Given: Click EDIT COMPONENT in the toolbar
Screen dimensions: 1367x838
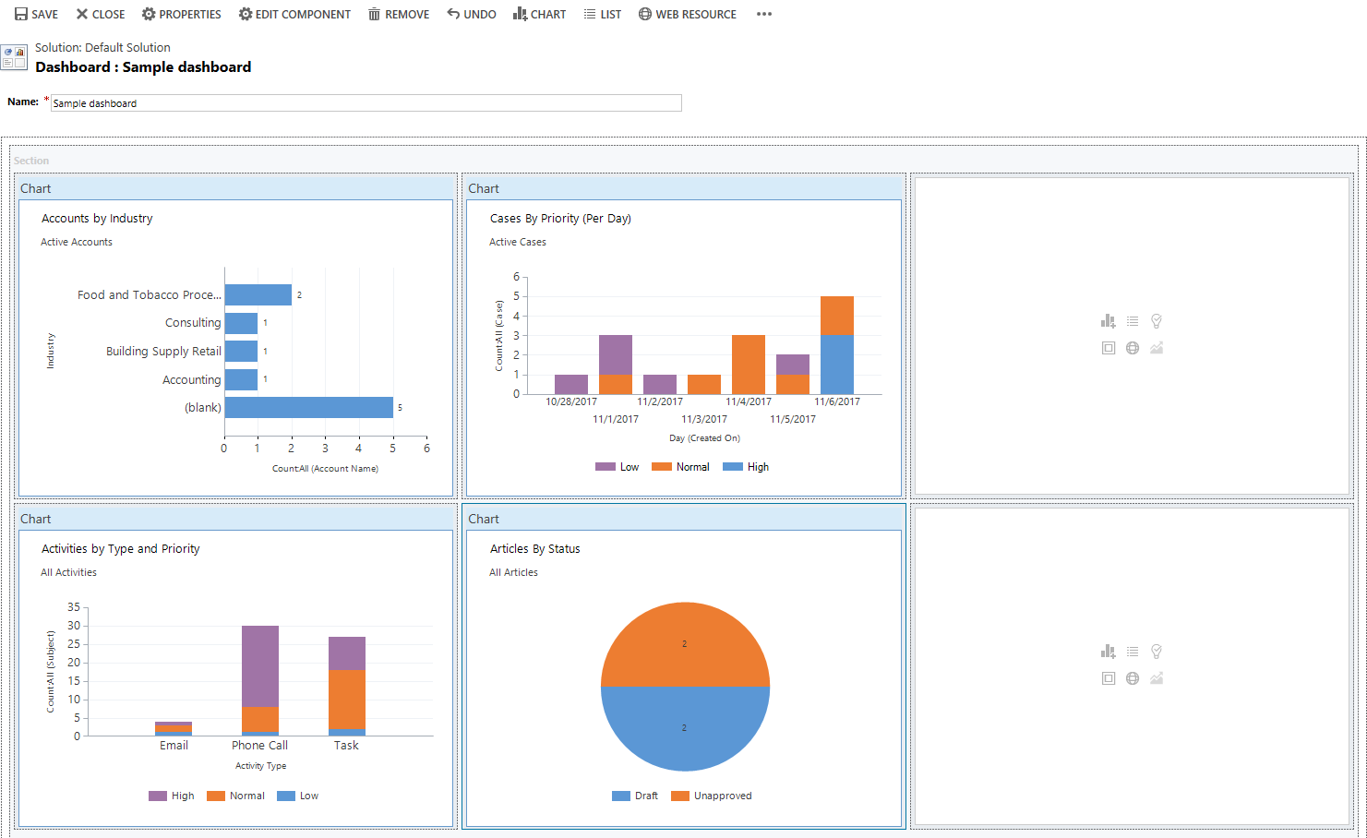Looking at the screenshot, I should coord(294,14).
